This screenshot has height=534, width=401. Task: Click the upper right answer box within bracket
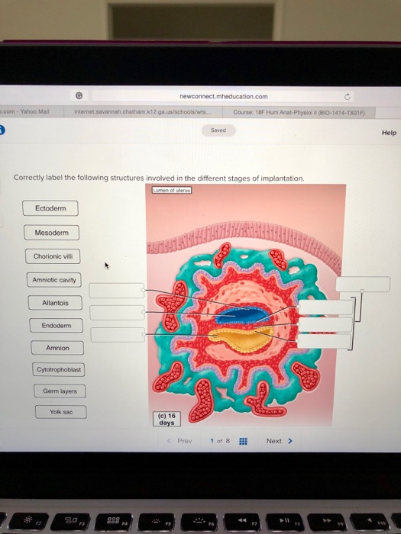pos(325,307)
